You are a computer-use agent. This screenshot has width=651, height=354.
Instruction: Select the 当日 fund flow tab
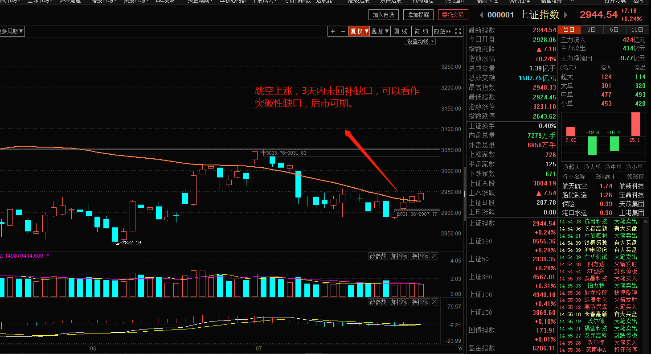point(569,30)
